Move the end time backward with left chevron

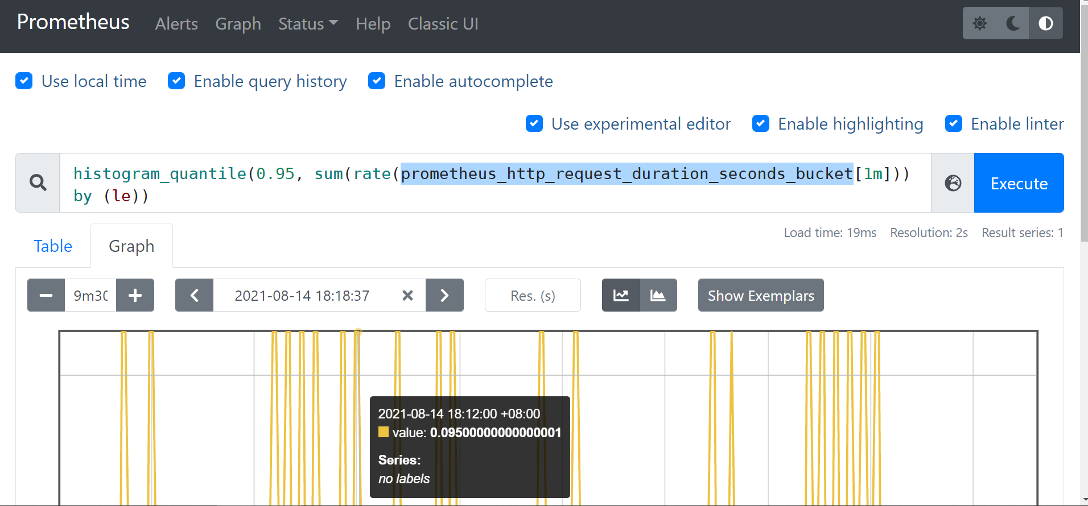(x=194, y=295)
